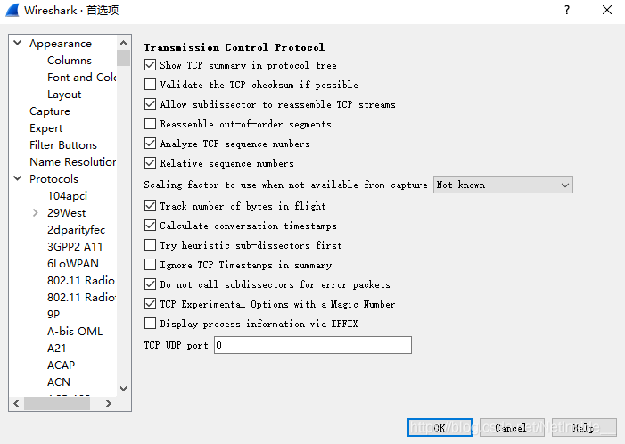Viewport: 625px width, 444px height.
Task: Collapse the Protocols tree section
Action: [18, 178]
